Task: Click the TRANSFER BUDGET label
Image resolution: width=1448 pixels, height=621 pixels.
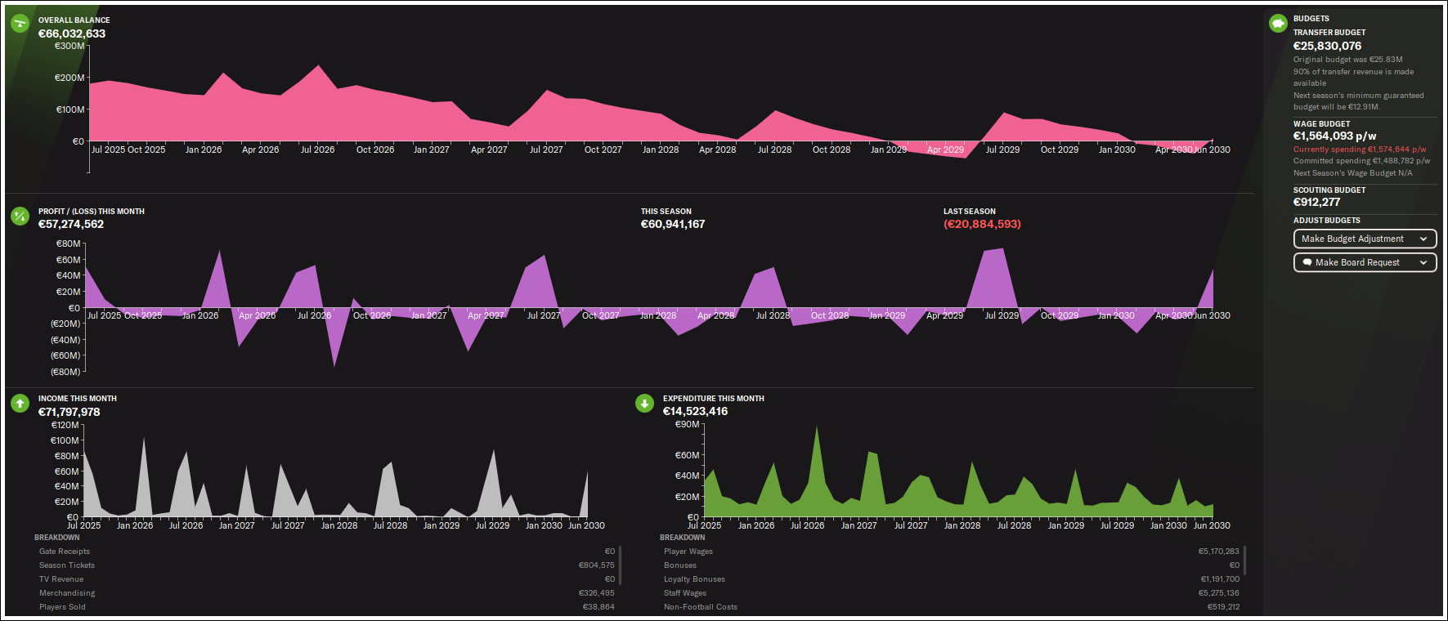Action: pyautogui.click(x=1329, y=33)
